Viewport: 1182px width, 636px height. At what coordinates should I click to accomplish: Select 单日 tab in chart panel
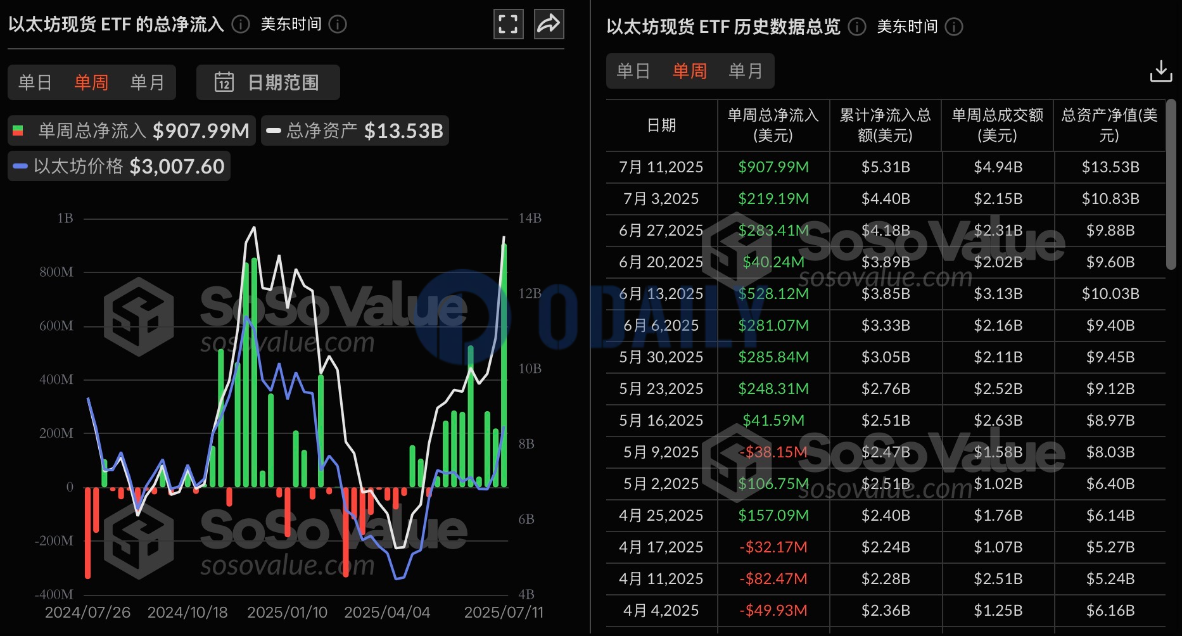coord(35,82)
